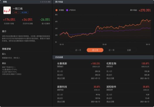Show 全部 time range on chart
Viewport: 154px width, 107px height.
[x=129, y=50]
